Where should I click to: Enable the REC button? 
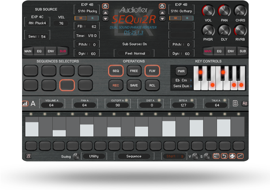point(116,85)
